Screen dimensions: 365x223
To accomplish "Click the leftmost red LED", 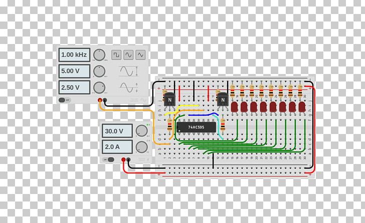I will (235, 107).
